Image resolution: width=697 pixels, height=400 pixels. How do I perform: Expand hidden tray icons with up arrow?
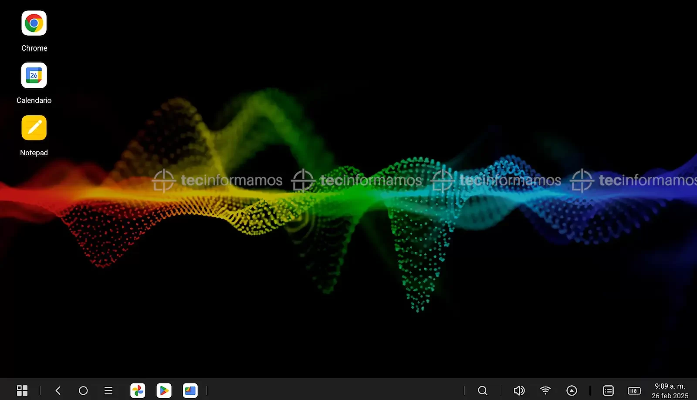572,390
